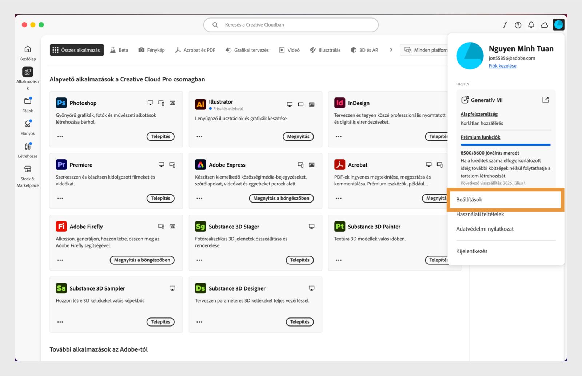Open the Alkalmazások sidebar icon

(28, 72)
